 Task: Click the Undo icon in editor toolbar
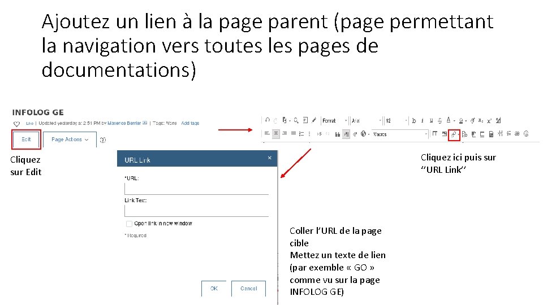(268, 120)
